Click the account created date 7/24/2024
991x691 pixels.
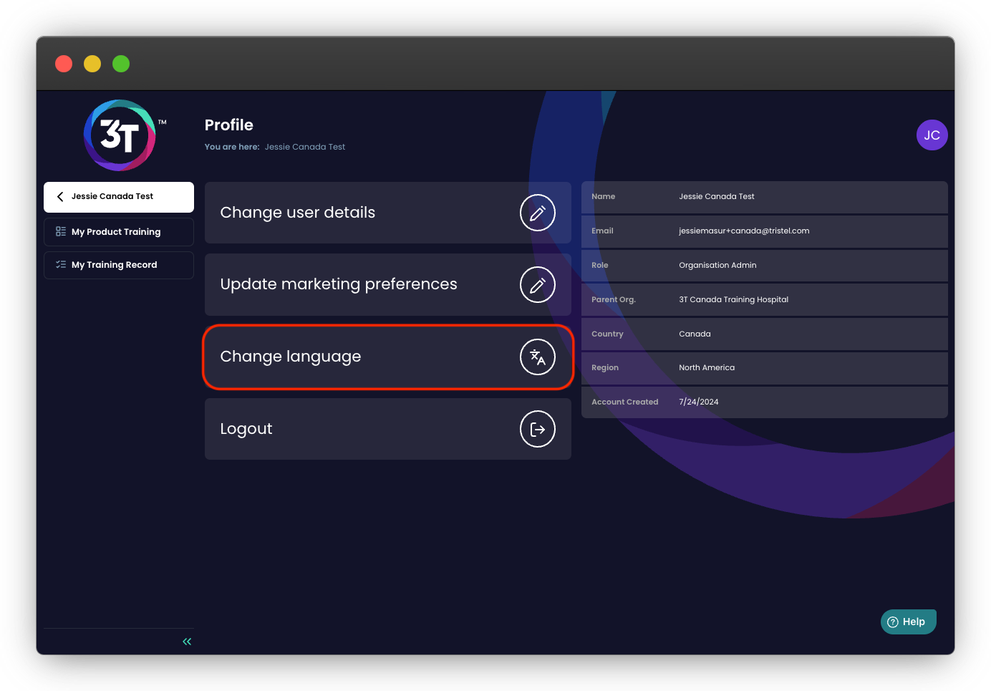[x=699, y=402]
